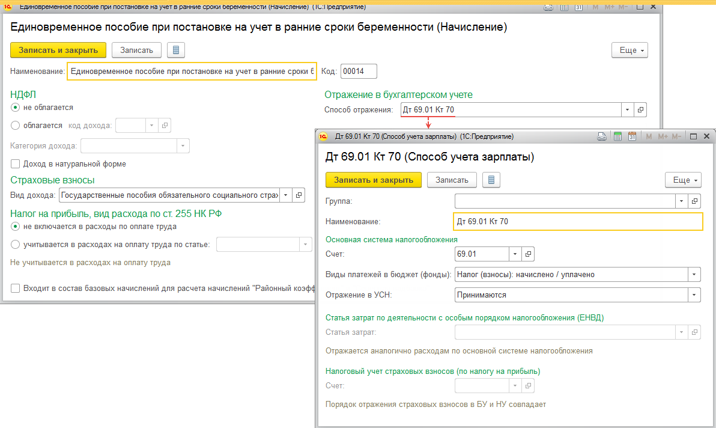Expand the Категория дохода dropdown
Viewport: 716px width, 428px height.
pyautogui.click(x=183, y=145)
